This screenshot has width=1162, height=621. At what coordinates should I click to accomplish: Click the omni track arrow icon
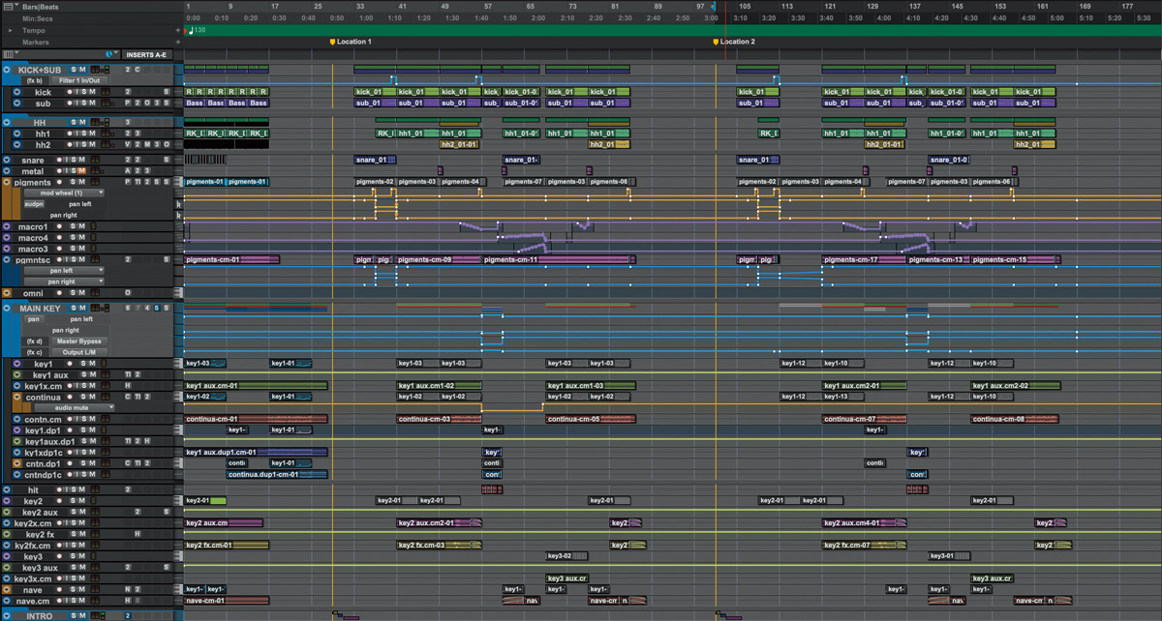pyautogui.click(x=7, y=293)
